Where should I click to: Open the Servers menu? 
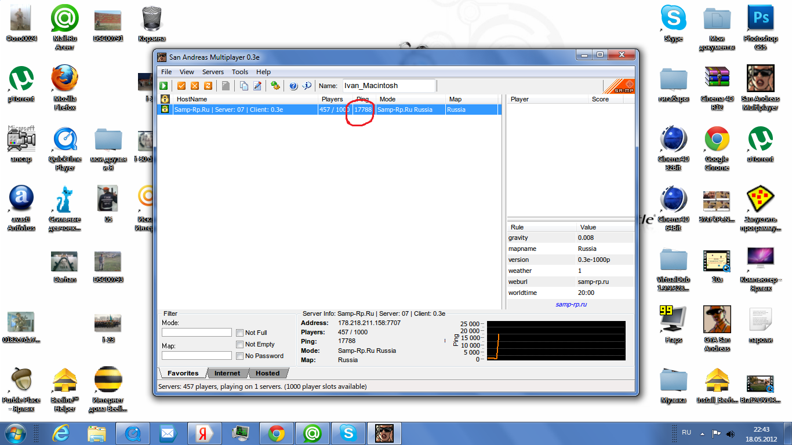pyautogui.click(x=213, y=72)
